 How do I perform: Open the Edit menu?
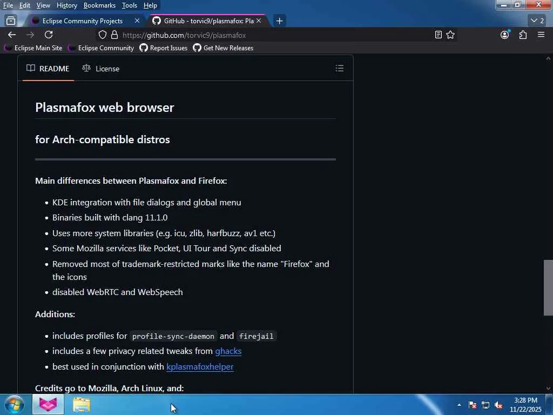tap(25, 5)
